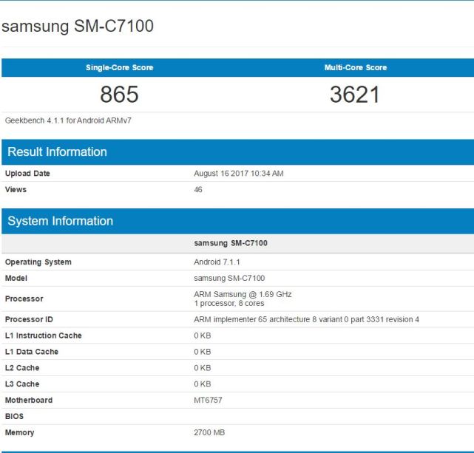Click the BIOS row label

[x=14, y=416]
